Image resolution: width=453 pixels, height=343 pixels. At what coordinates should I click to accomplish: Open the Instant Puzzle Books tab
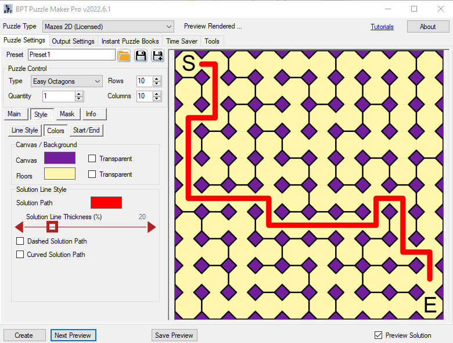pyautogui.click(x=130, y=41)
